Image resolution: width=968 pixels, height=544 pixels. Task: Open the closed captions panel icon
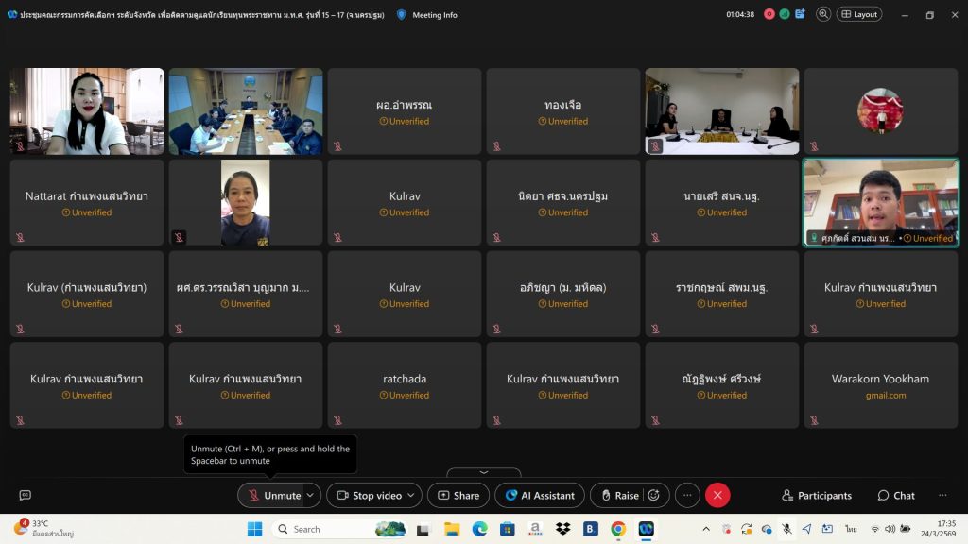pyautogui.click(x=26, y=496)
